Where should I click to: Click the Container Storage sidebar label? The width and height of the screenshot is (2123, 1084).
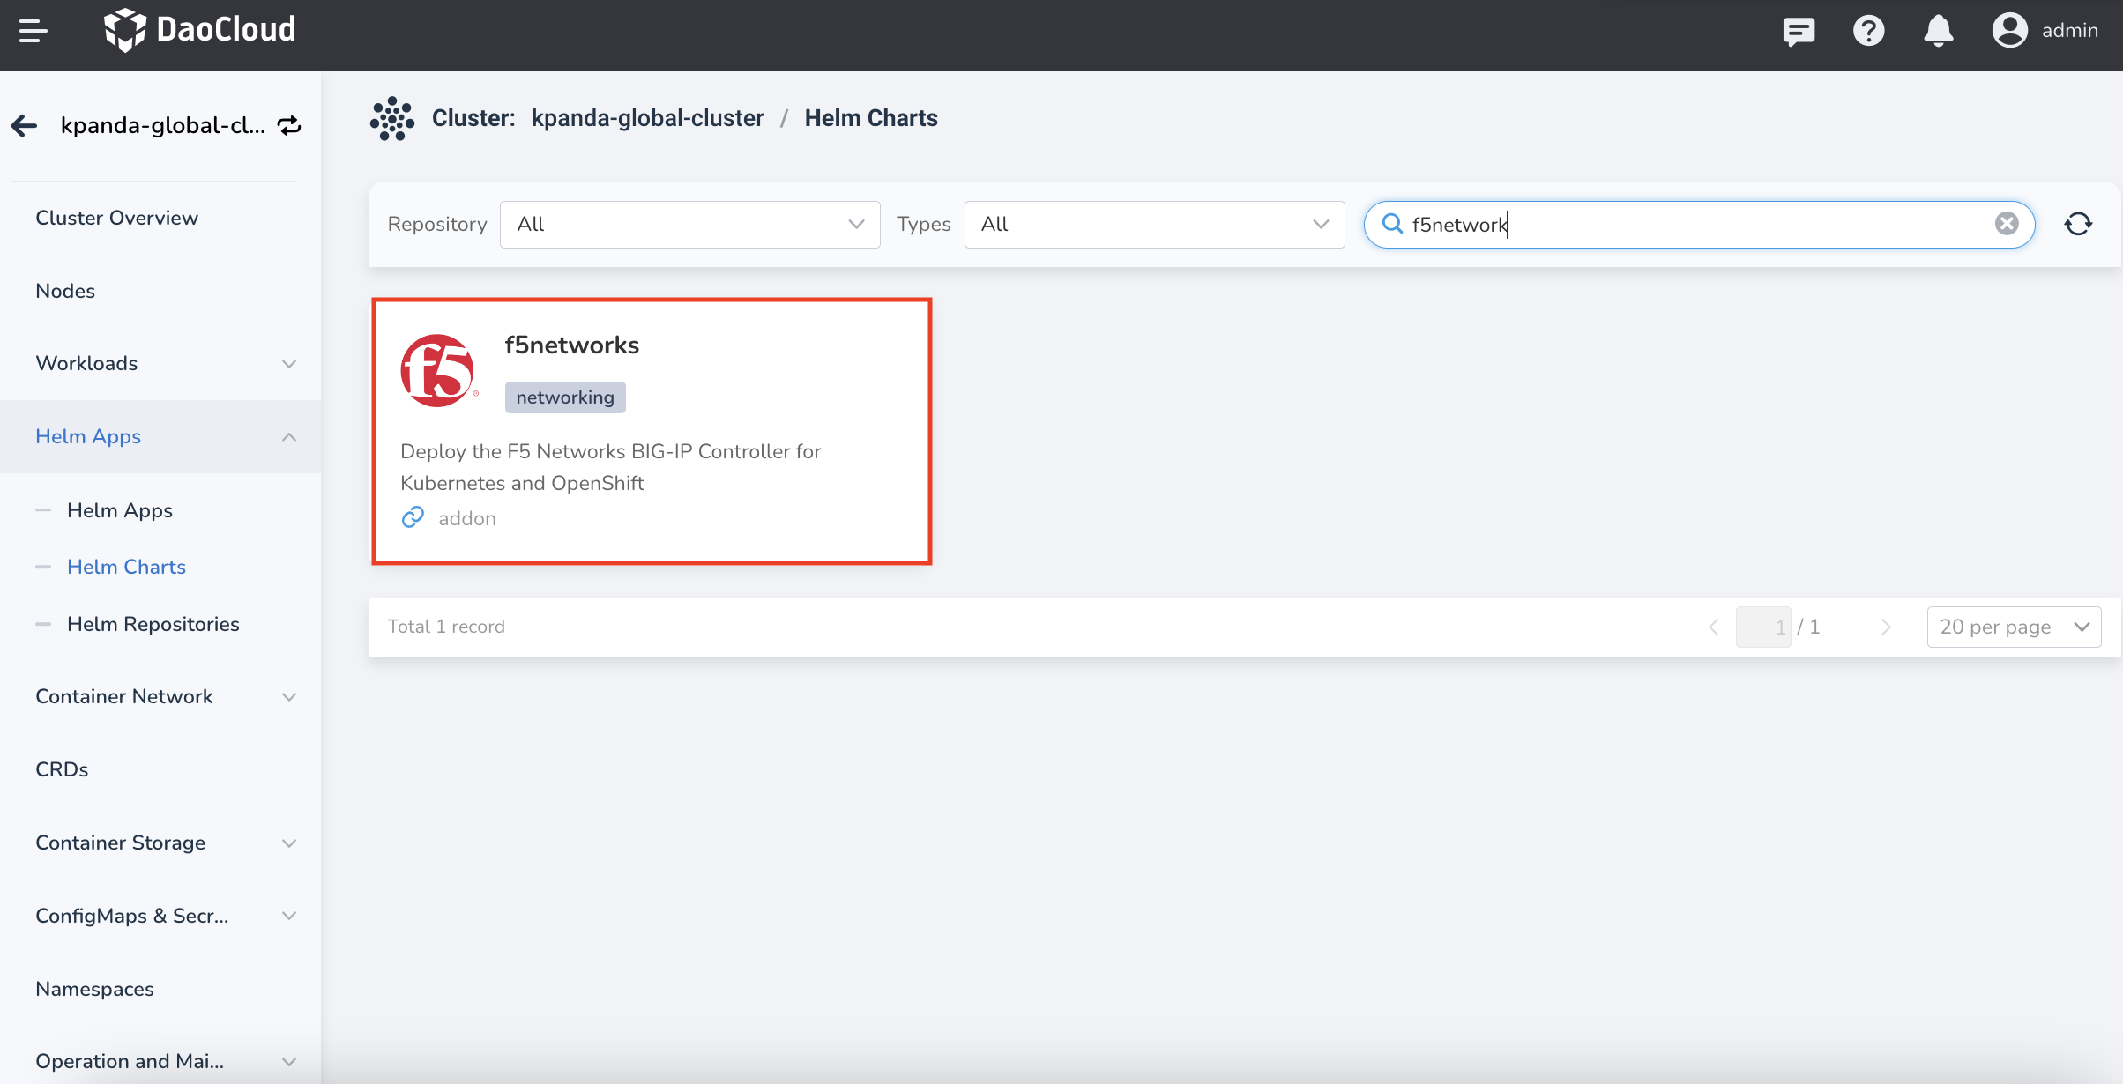point(121,843)
